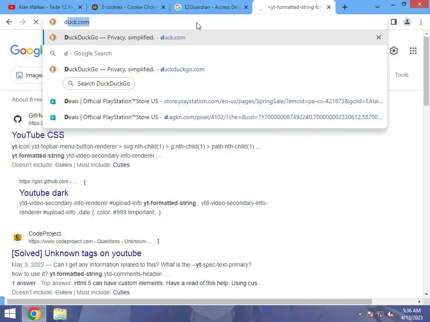The image size is (430, 322).
Task: Click the horizontal scrollbar thumb
Action: click(x=189, y=301)
